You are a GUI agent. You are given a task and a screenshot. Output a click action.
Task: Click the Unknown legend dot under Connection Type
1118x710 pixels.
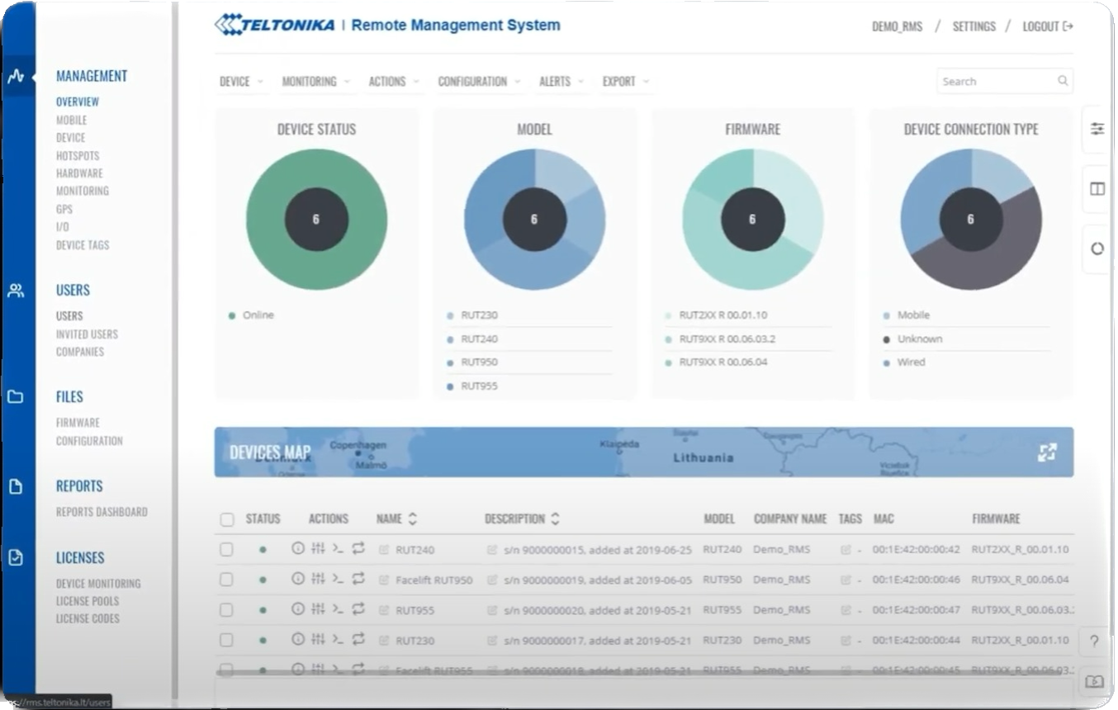pos(887,339)
